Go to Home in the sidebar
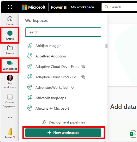The image size is (137, 142). [10, 21]
